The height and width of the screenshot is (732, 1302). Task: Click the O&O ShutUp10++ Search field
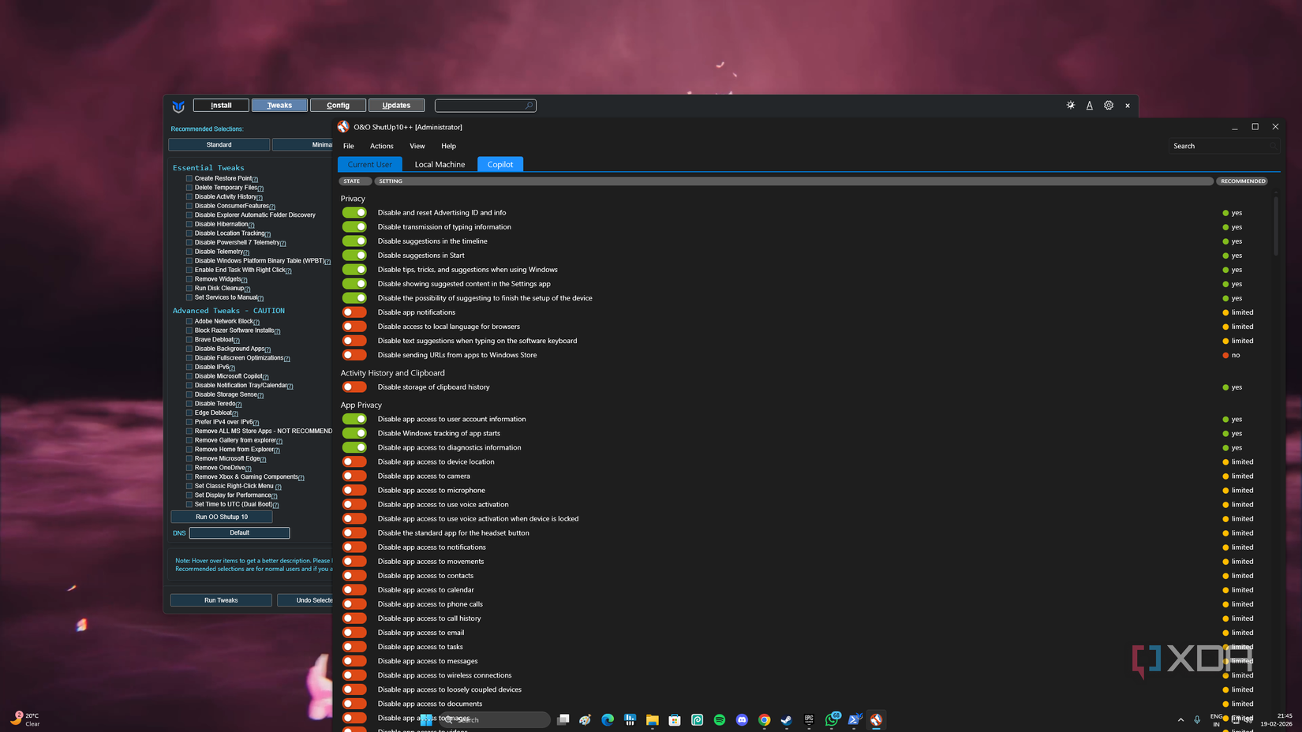click(x=1223, y=146)
